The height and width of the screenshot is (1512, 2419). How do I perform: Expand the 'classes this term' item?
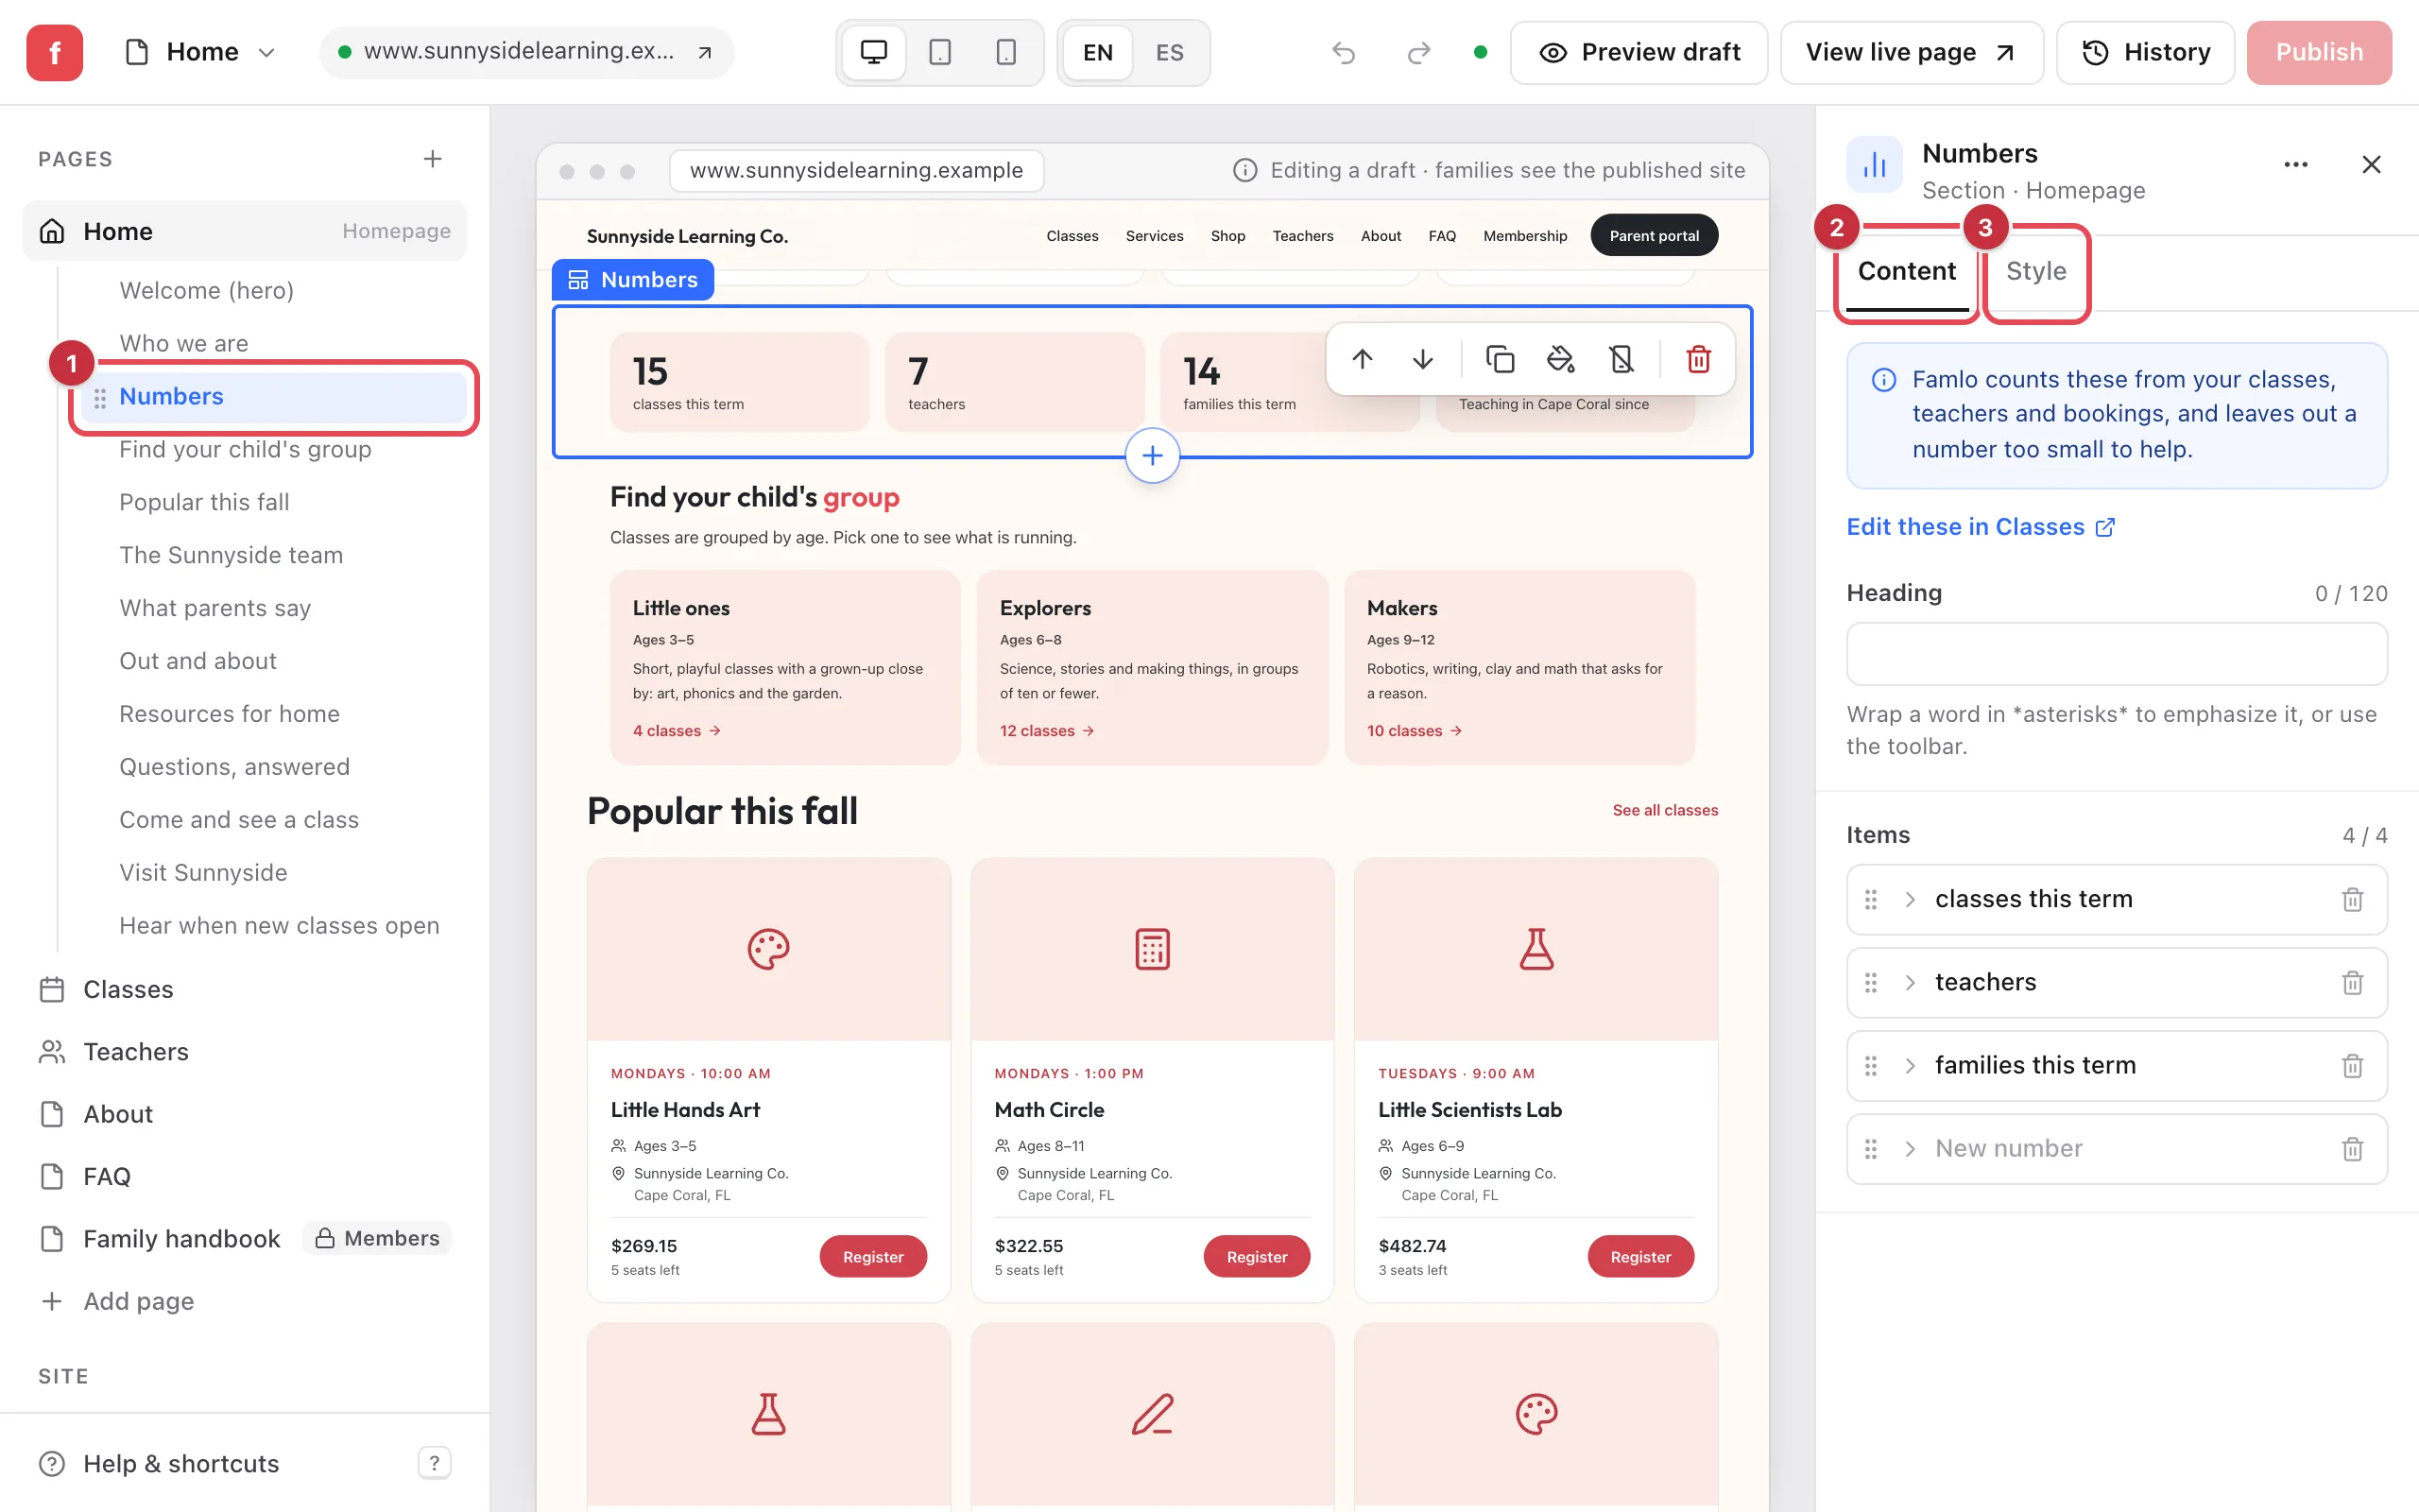1911,900
